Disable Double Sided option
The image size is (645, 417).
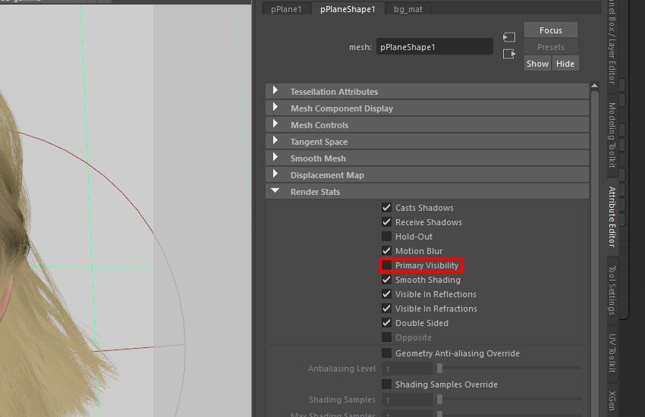tap(387, 323)
